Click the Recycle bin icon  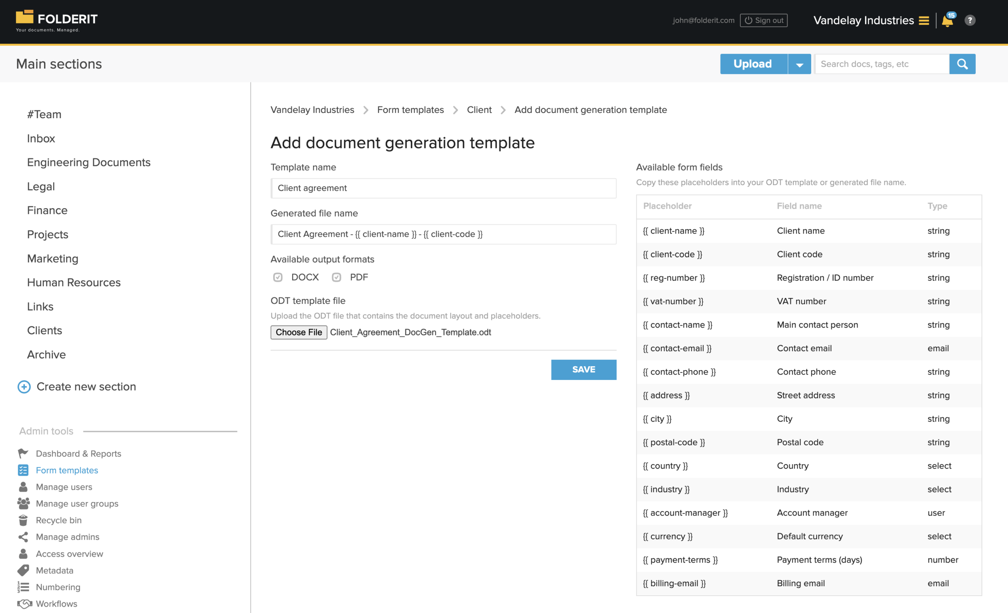(x=23, y=520)
